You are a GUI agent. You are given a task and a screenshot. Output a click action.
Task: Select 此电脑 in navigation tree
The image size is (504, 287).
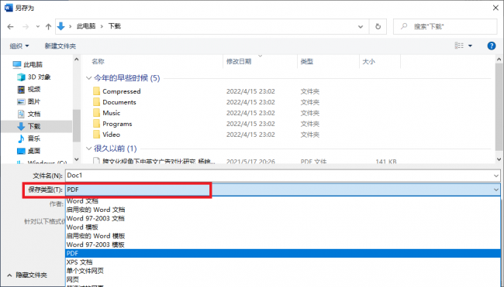(28, 64)
